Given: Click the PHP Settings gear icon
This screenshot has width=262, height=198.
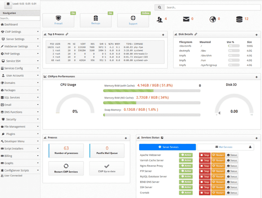Looking at the screenshot, I should [x=2, y=54].
